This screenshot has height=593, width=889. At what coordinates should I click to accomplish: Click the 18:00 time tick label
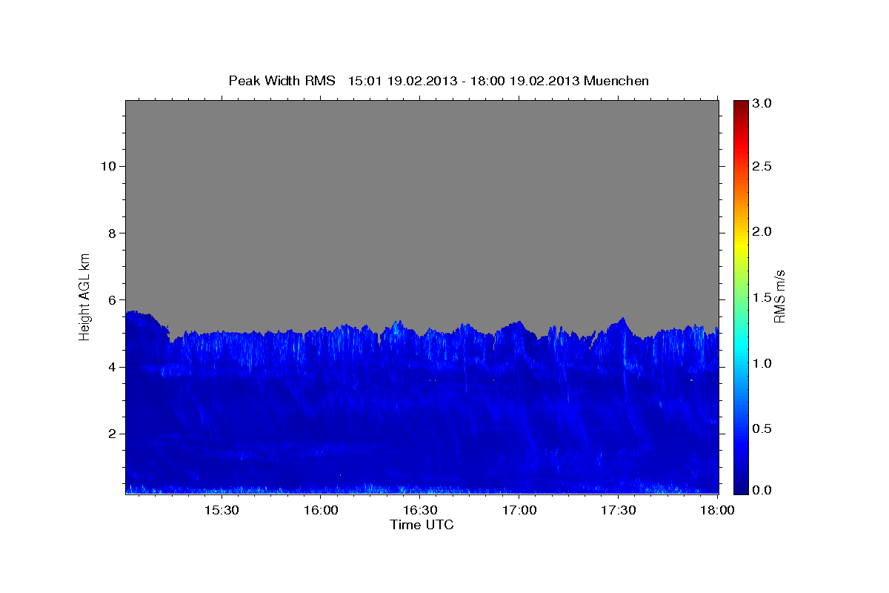[x=717, y=511]
